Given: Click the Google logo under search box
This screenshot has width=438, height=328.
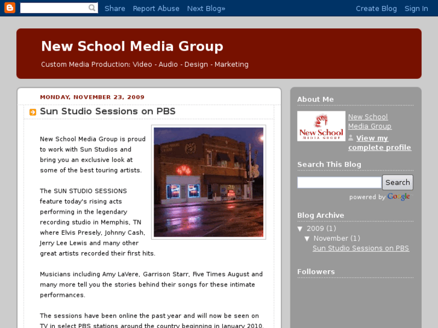Looking at the screenshot, I should 399,197.
